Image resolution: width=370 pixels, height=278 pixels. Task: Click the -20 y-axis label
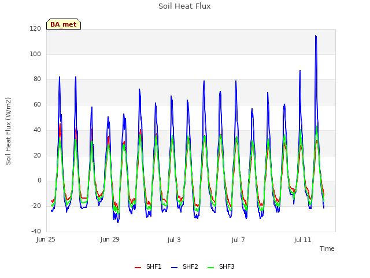pos(36,206)
